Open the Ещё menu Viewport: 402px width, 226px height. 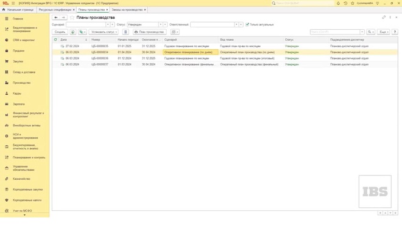click(384, 32)
